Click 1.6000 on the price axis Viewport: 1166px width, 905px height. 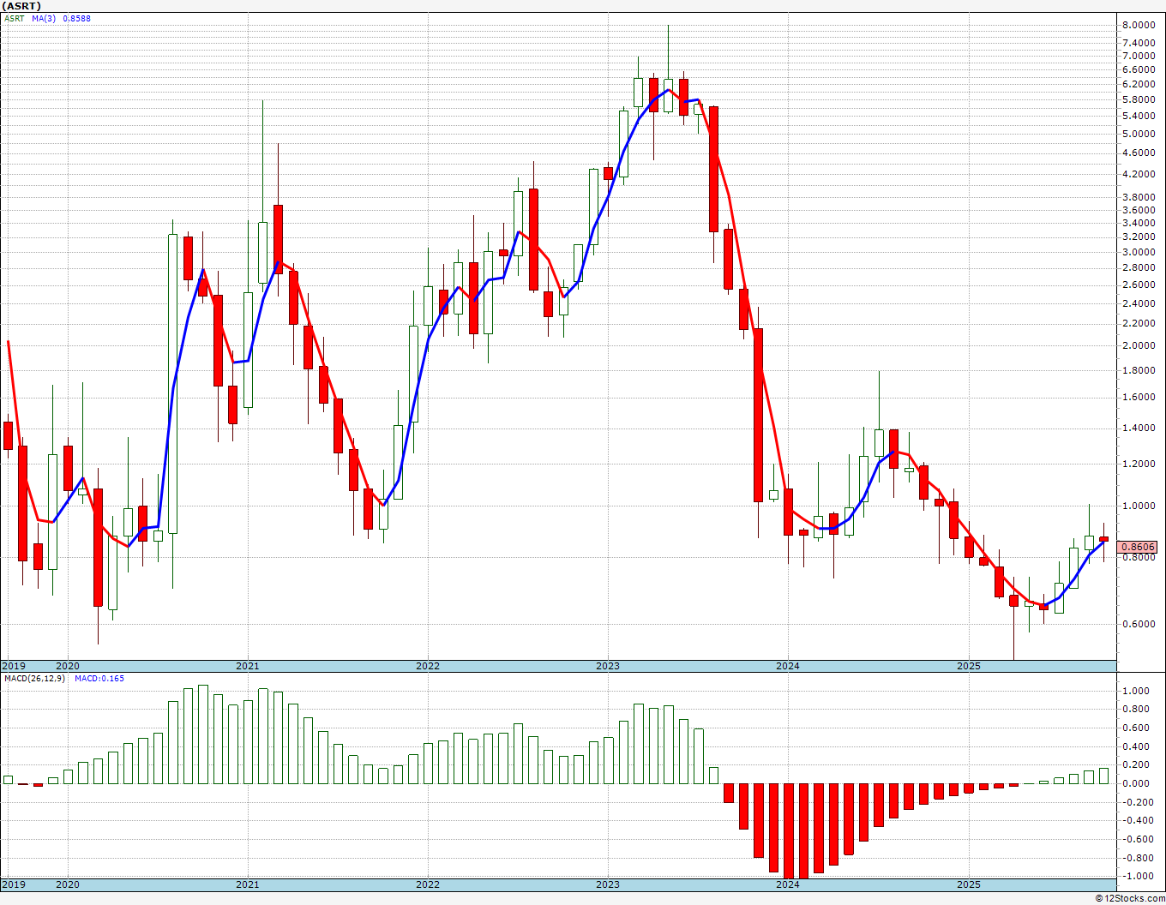1138,397
